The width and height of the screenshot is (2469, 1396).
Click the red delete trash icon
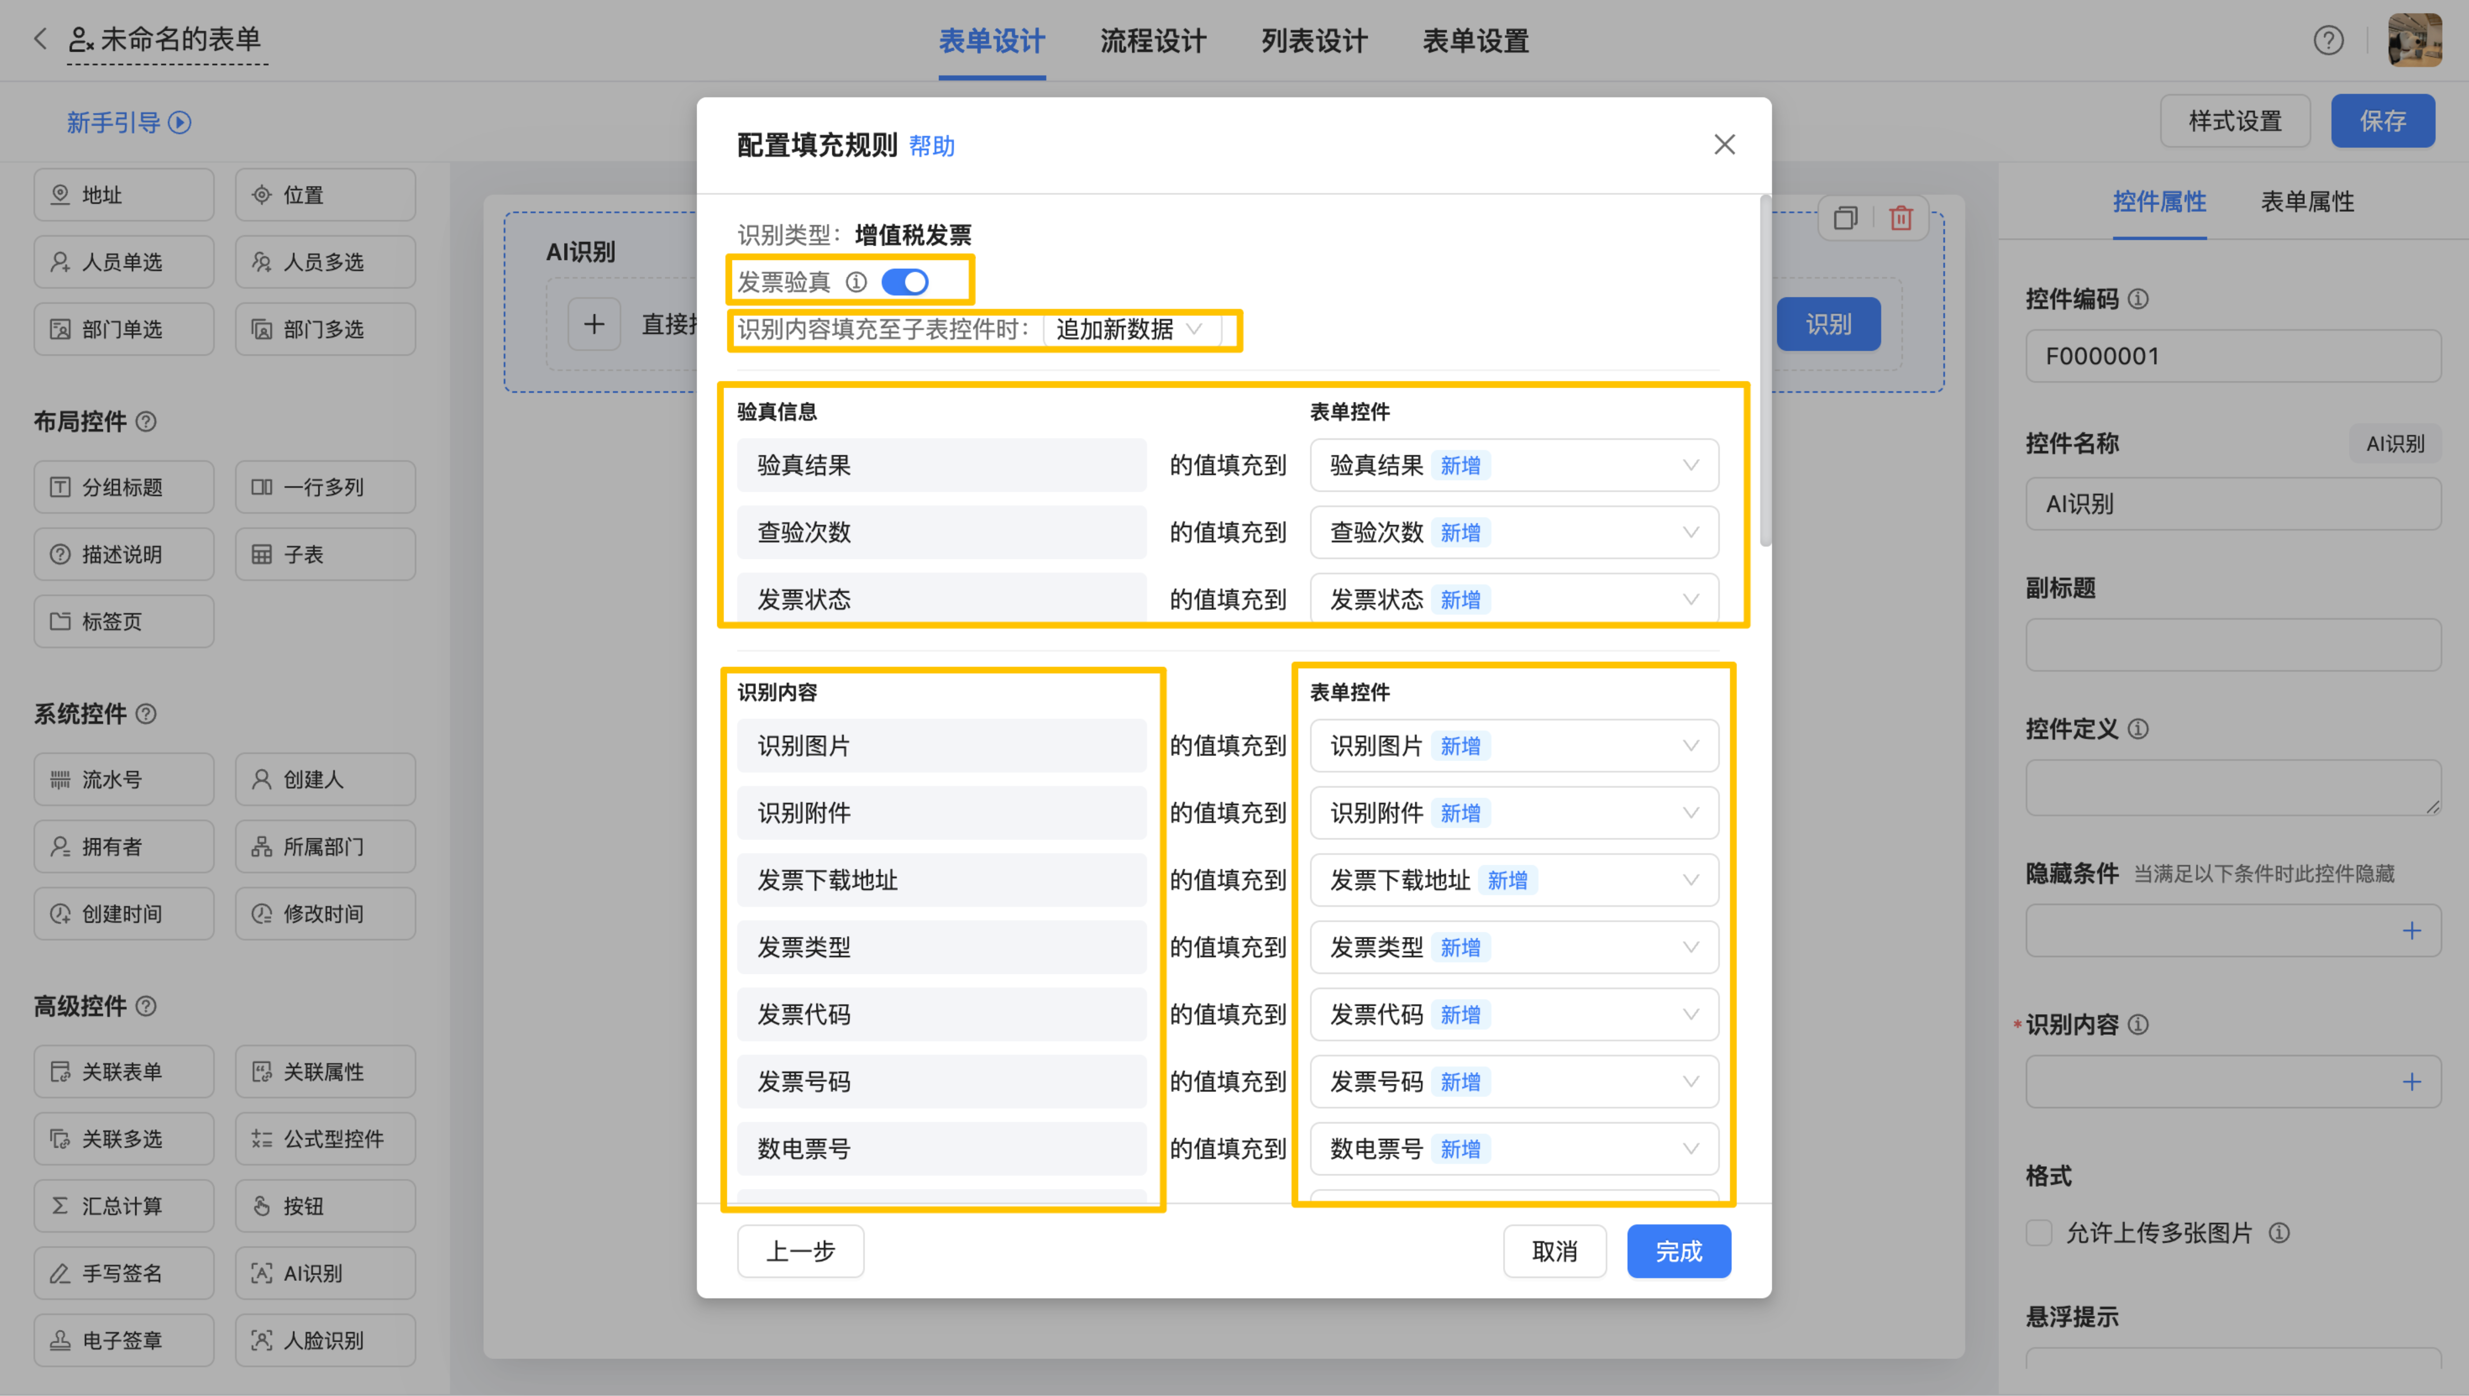click(x=1901, y=219)
